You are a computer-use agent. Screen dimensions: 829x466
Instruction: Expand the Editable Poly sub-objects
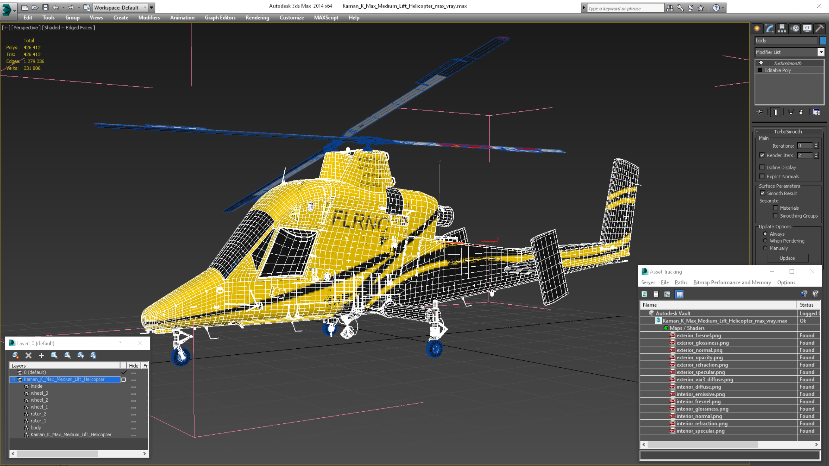tap(760, 70)
